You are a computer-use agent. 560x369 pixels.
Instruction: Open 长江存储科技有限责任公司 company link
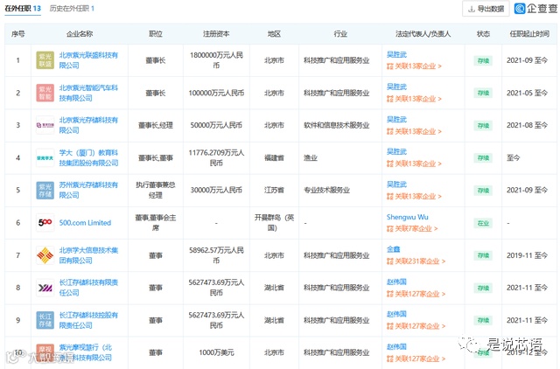click(x=88, y=288)
